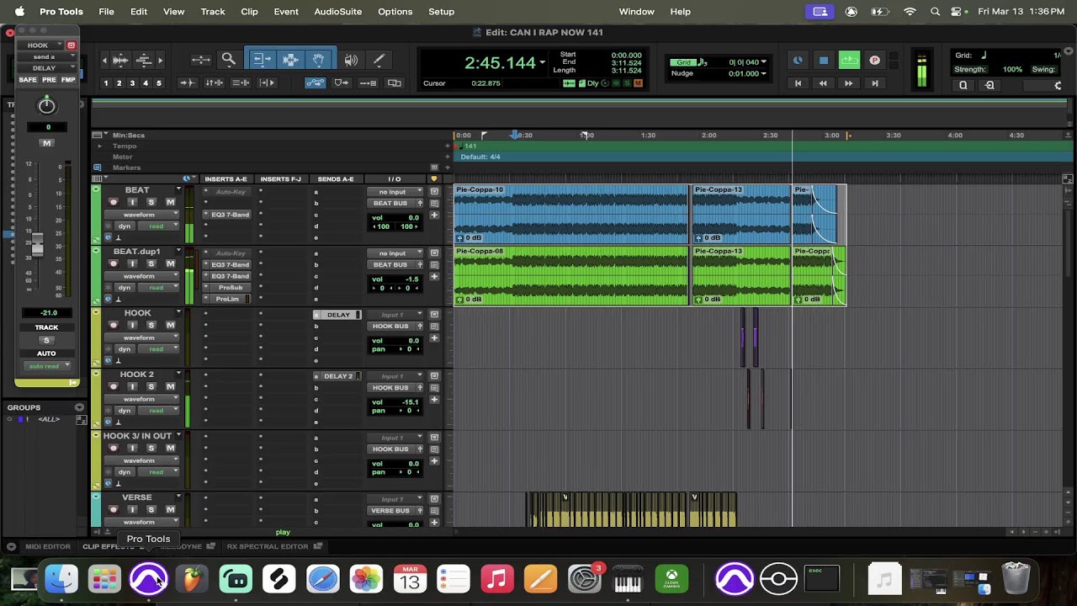The width and height of the screenshot is (1077, 606).
Task: Click the Rewind transport button
Action: point(823,83)
